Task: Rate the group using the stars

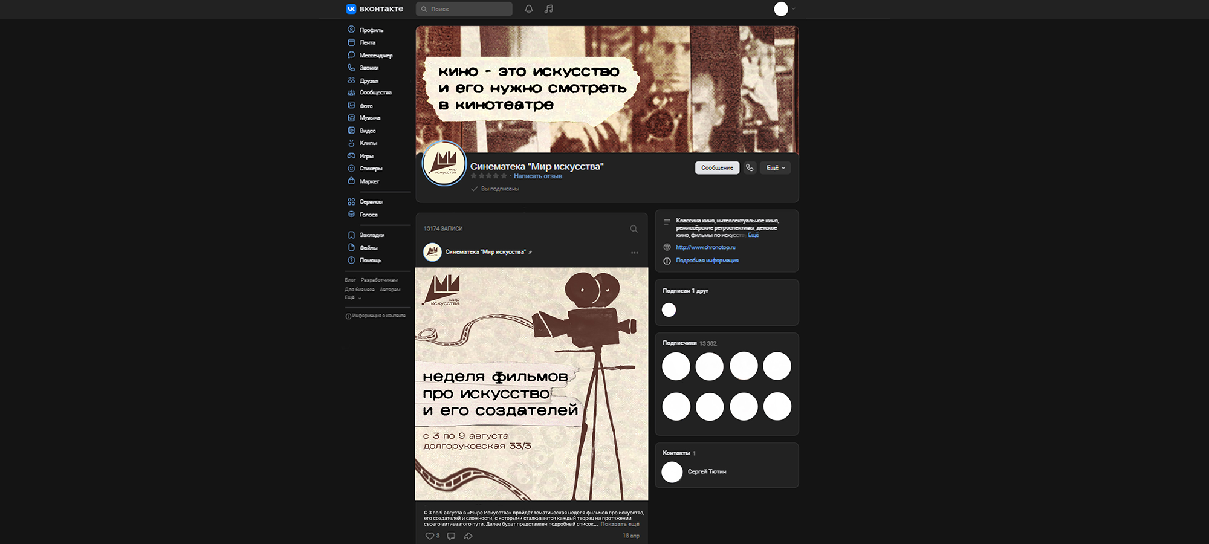Action: (x=488, y=176)
